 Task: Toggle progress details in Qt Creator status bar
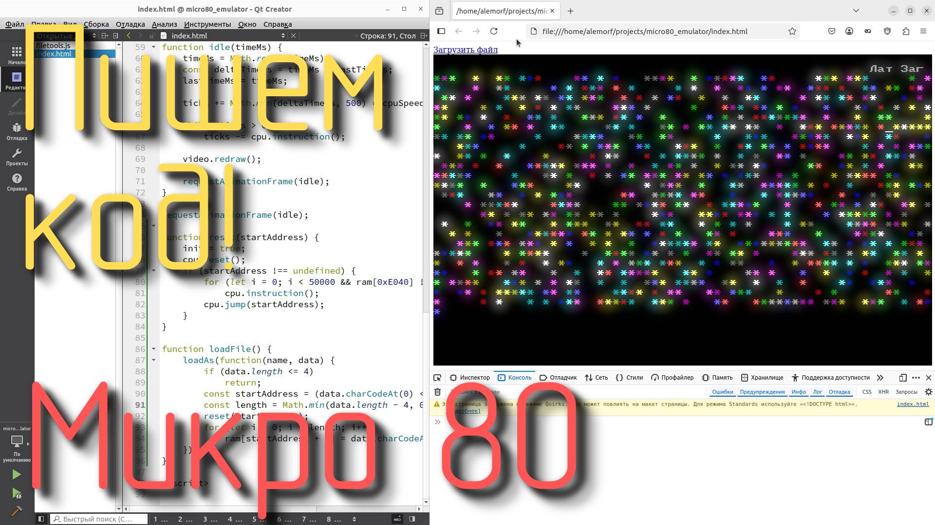point(397,519)
